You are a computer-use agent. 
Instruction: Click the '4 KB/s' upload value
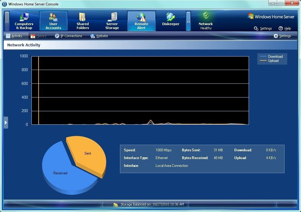pos(271,158)
